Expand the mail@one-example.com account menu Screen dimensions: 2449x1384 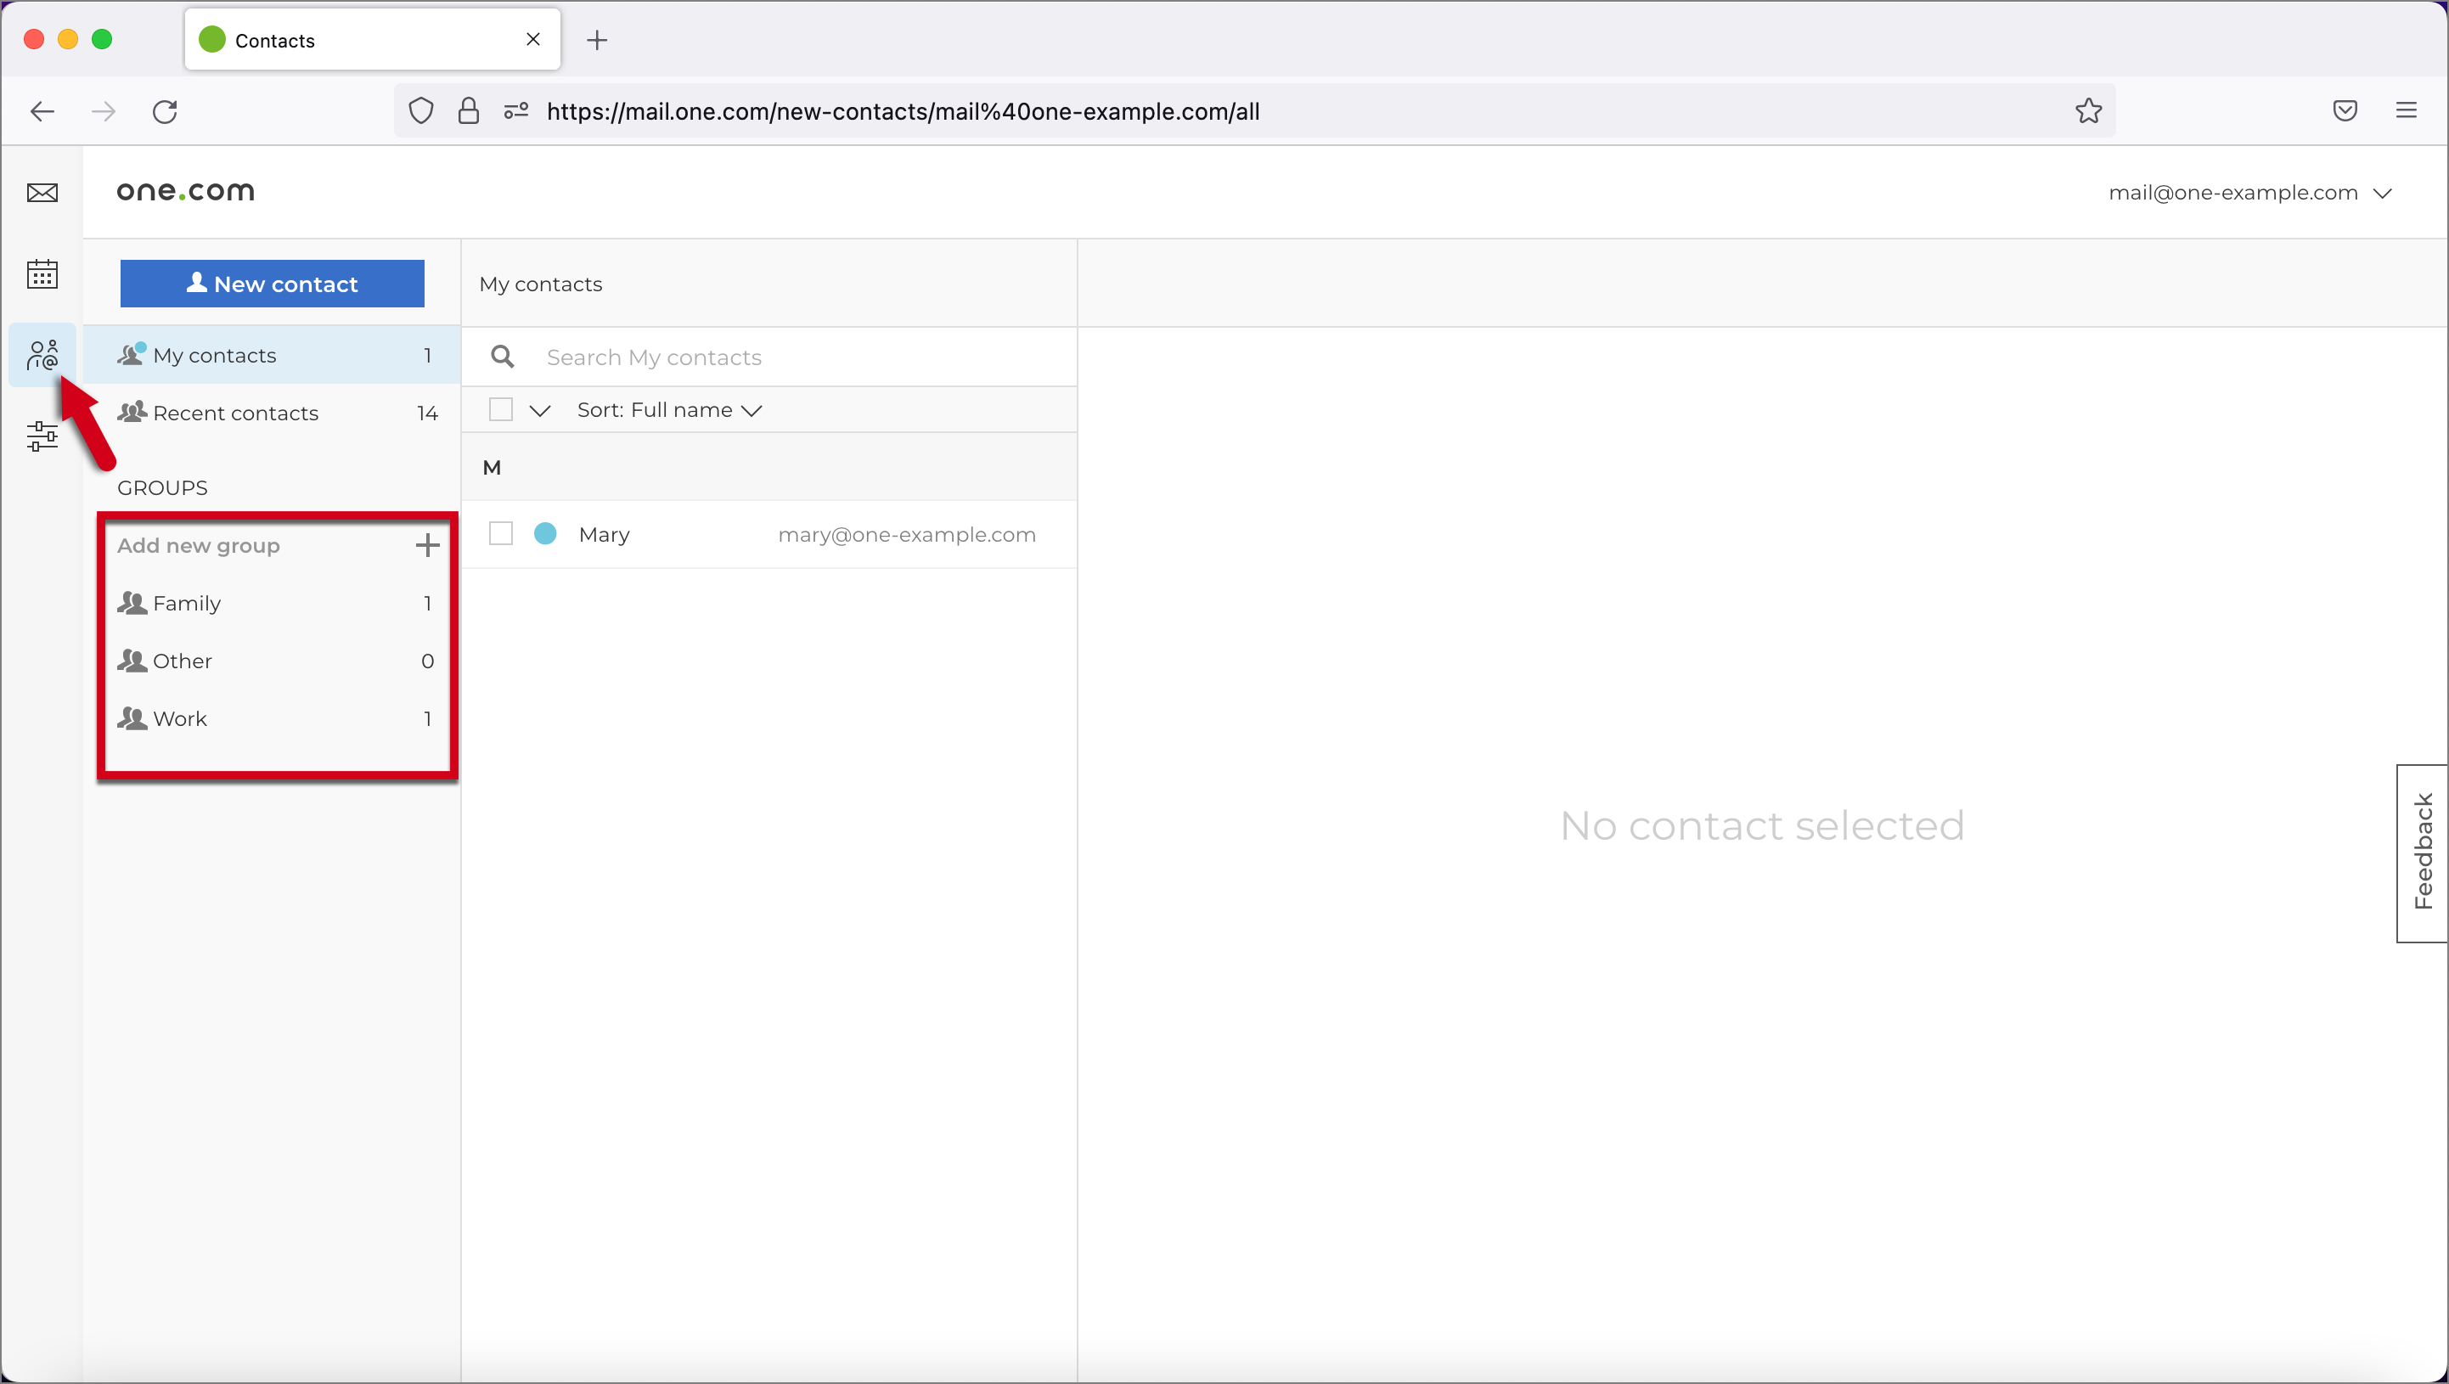[x=2249, y=193]
